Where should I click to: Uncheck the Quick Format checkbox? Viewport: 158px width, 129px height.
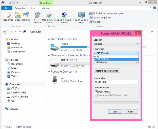click(x=97, y=92)
